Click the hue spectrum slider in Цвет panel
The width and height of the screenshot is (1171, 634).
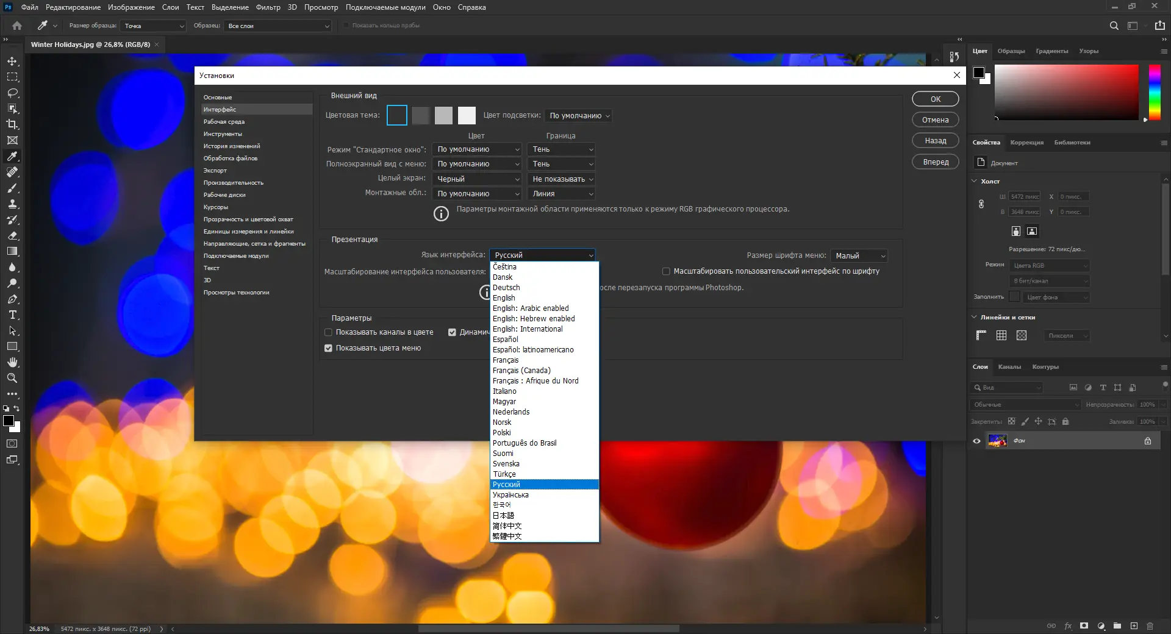tap(1155, 93)
